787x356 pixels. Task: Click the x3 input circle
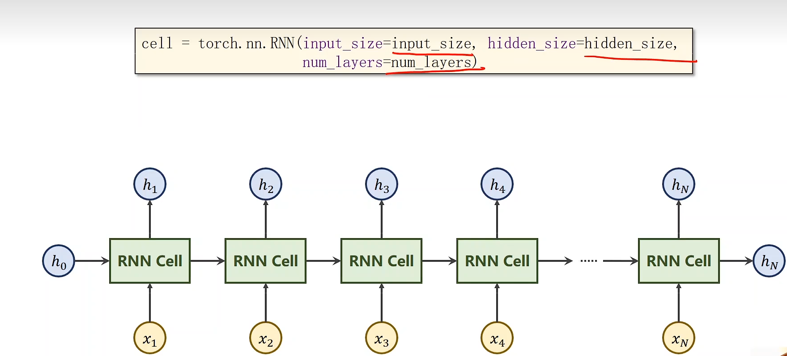pyautogui.click(x=382, y=338)
